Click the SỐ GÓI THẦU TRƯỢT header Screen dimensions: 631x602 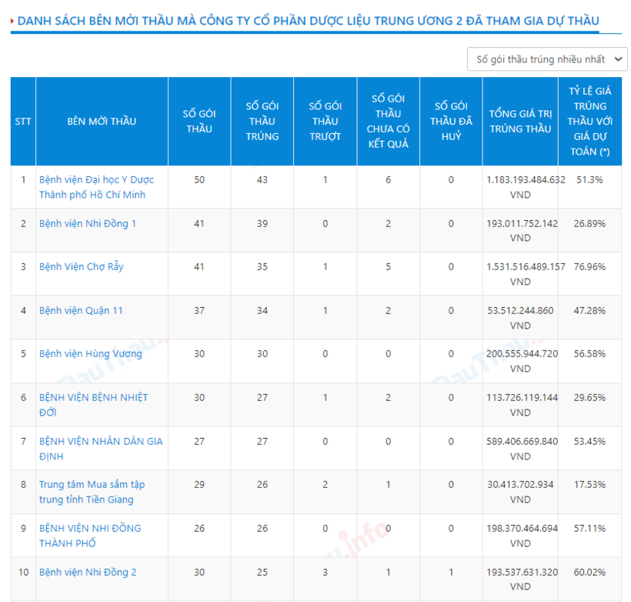click(326, 121)
